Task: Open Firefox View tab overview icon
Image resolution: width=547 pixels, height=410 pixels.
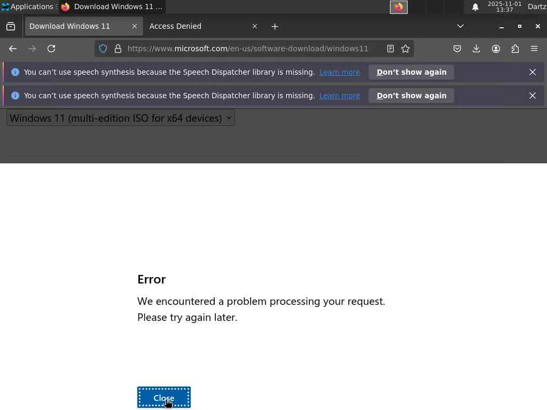Action: click(x=11, y=27)
